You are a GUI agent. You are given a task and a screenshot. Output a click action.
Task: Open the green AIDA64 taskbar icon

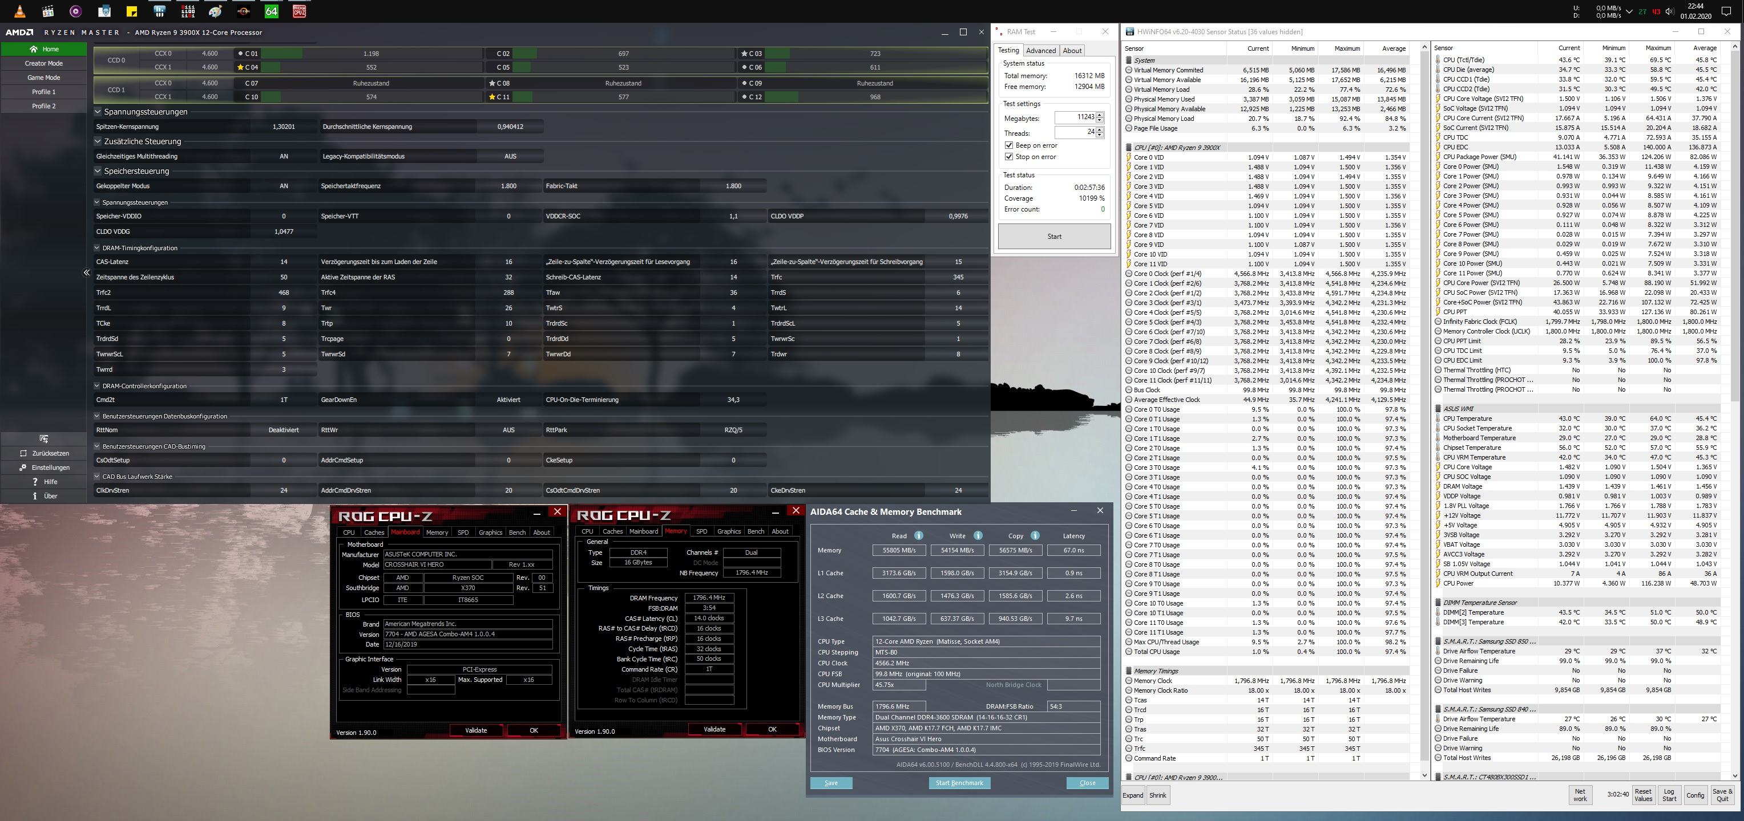pyautogui.click(x=272, y=11)
